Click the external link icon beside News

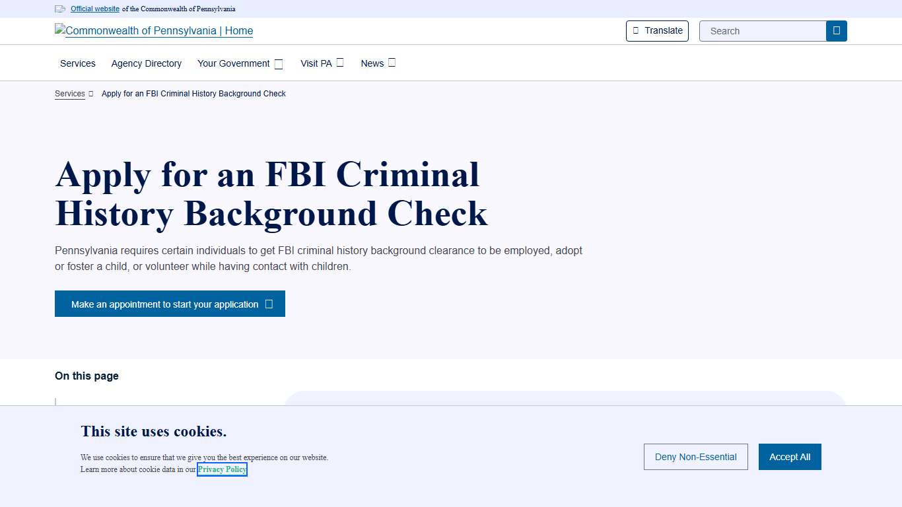(x=392, y=61)
